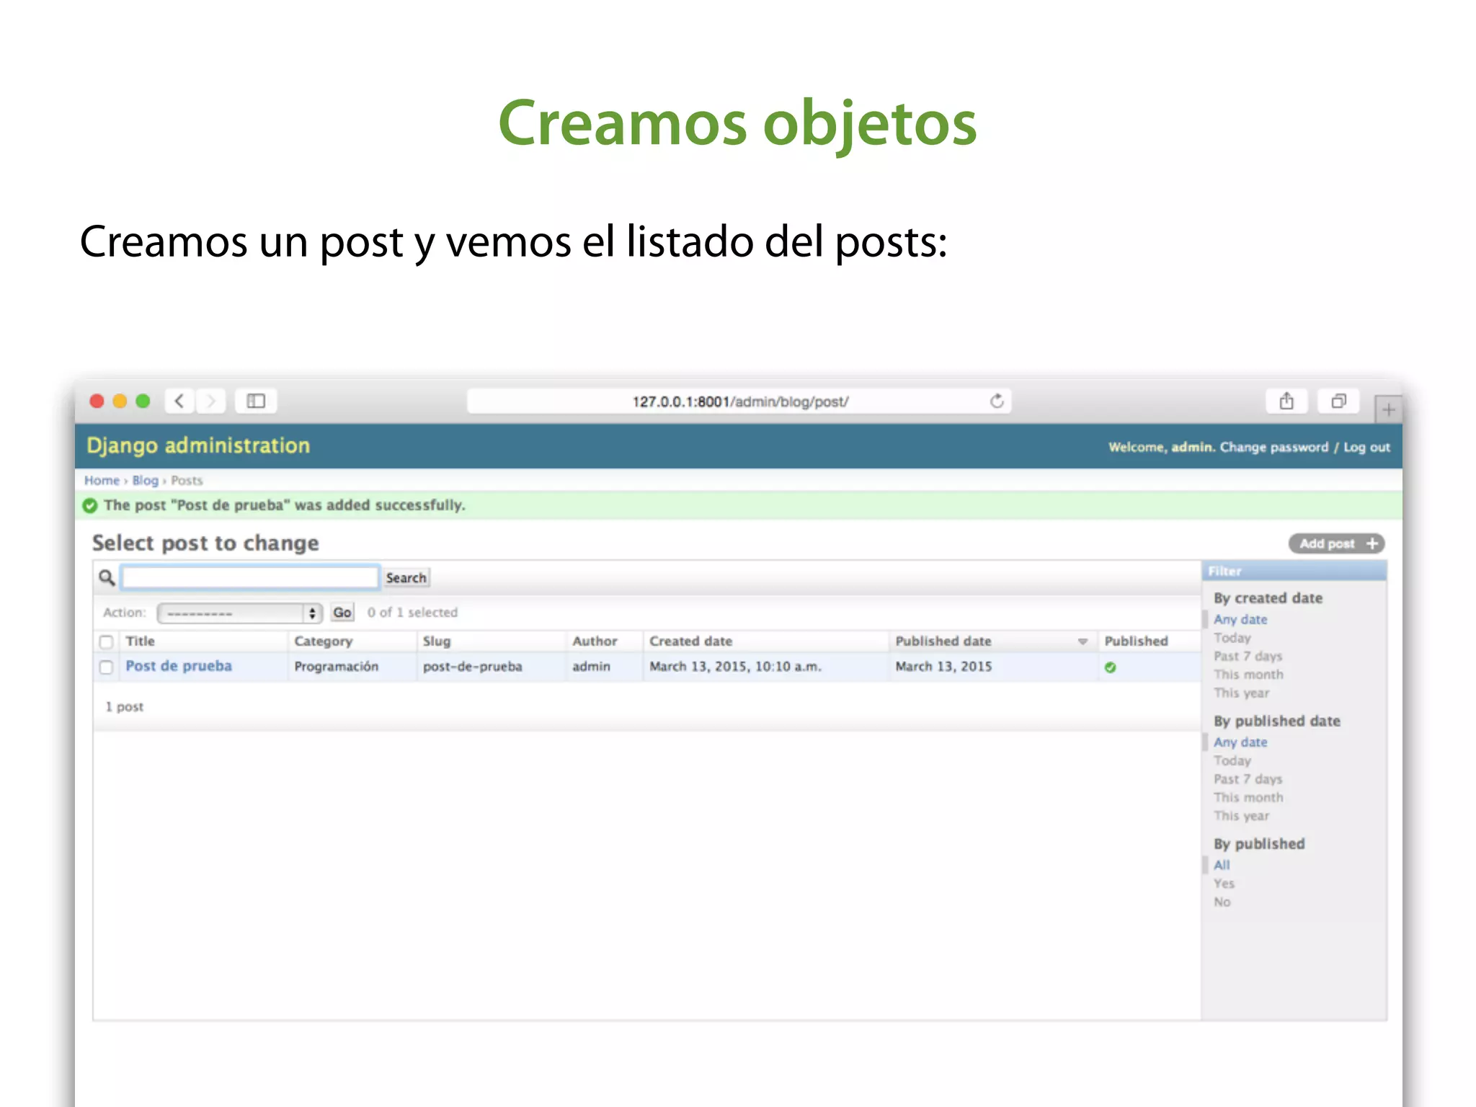The height and width of the screenshot is (1107, 1476).
Task: Focus the post search input field
Action: point(249,577)
